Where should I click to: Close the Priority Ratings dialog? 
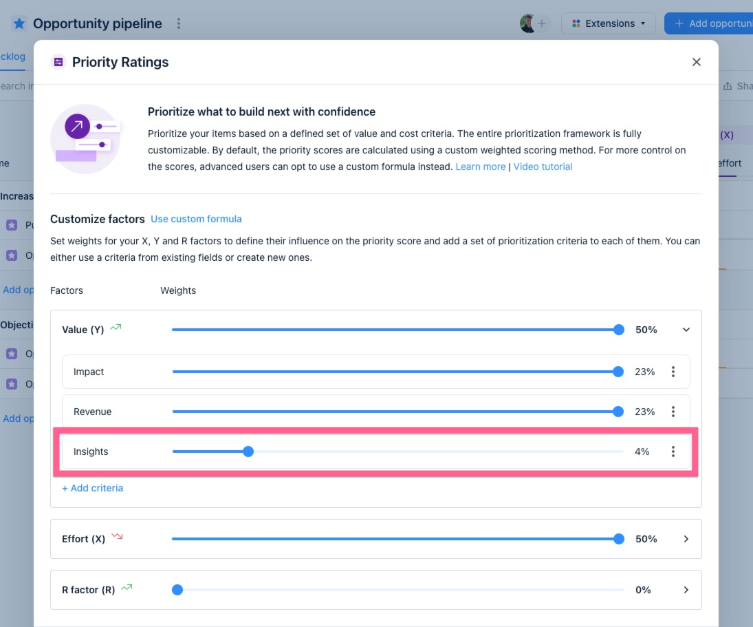[x=696, y=62]
